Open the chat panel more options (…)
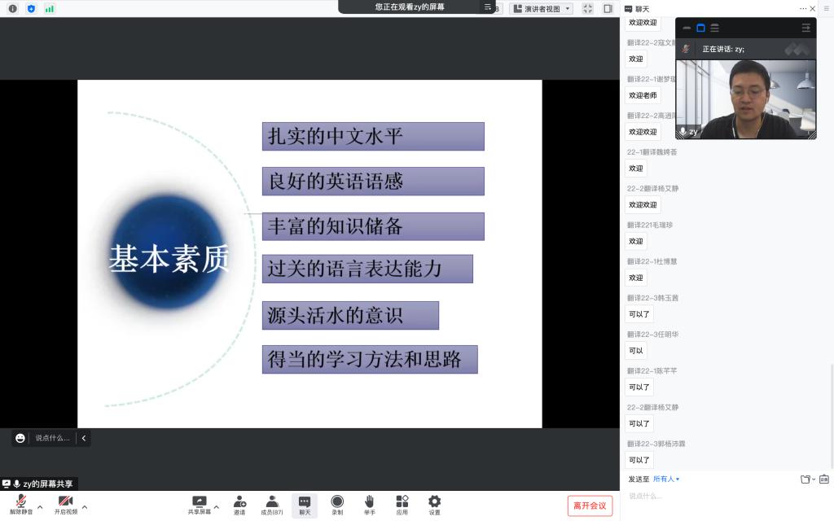The width and height of the screenshot is (834, 521). 802,8
